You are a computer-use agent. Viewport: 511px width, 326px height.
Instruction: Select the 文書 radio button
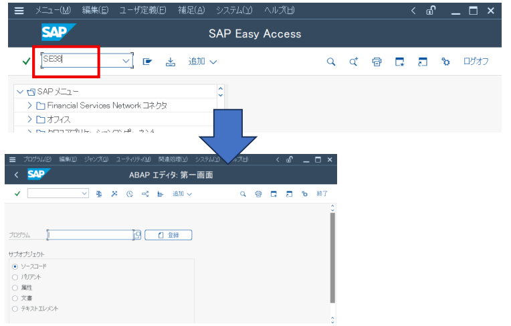(x=15, y=299)
